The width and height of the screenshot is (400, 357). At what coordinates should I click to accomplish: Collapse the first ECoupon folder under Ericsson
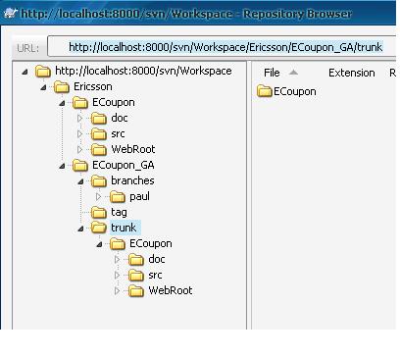coord(62,103)
